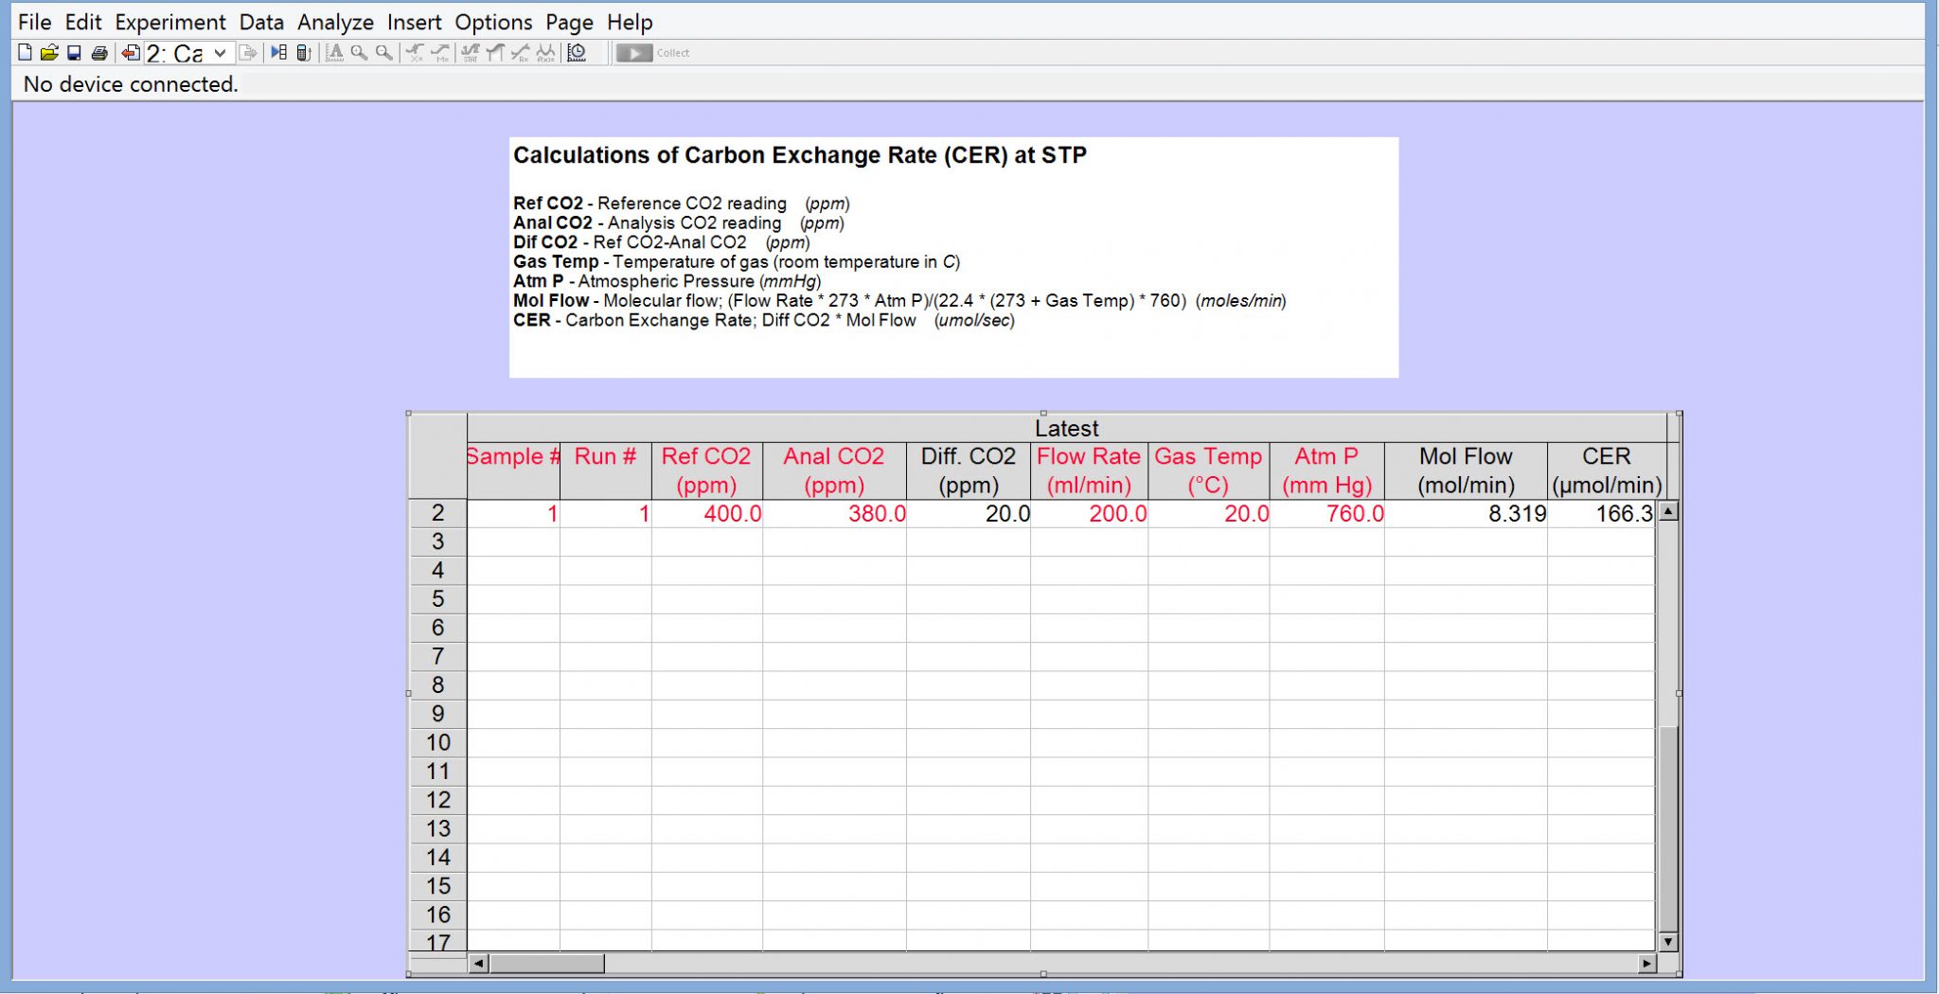1939x994 pixels.
Task: Open the Analyze menu
Action: point(335,22)
